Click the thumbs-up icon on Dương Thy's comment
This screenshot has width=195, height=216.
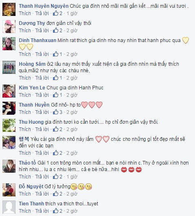pos(56,30)
